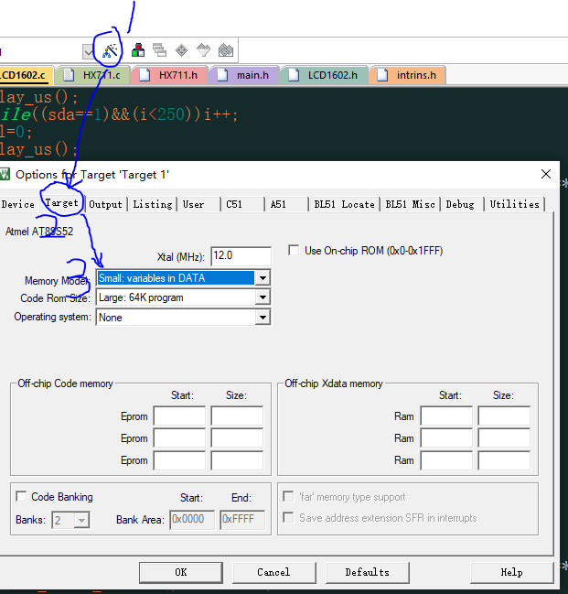Click Bank Area end field 0xFFFF

click(242, 519)
